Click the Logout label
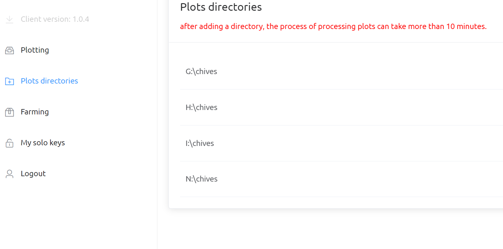Viewport: 503px width, 249px height. click(33, 174)
